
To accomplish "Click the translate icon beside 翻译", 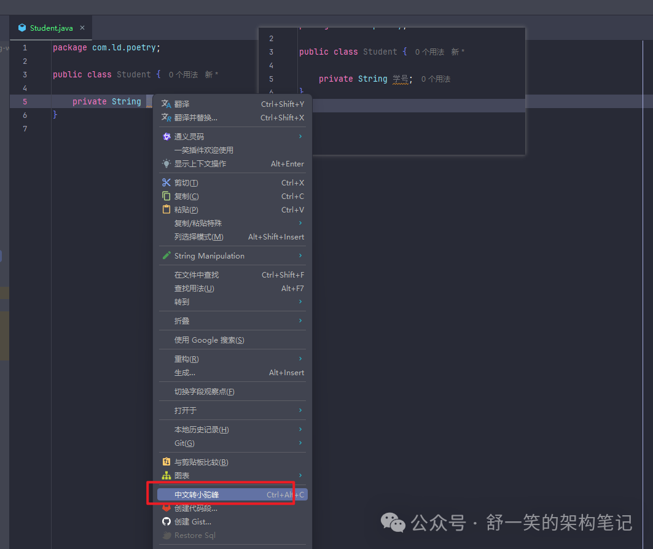I will pyautogui.click(x=166, y=104).
